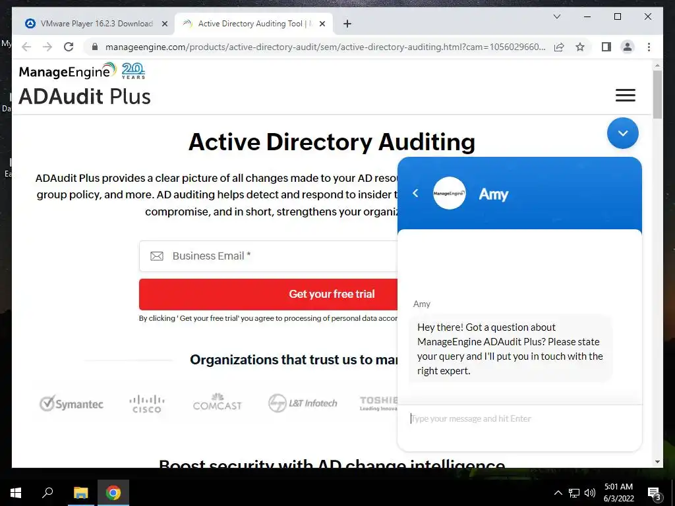
Task: Minimize the chat widget with chevron button
Action: 622,133
